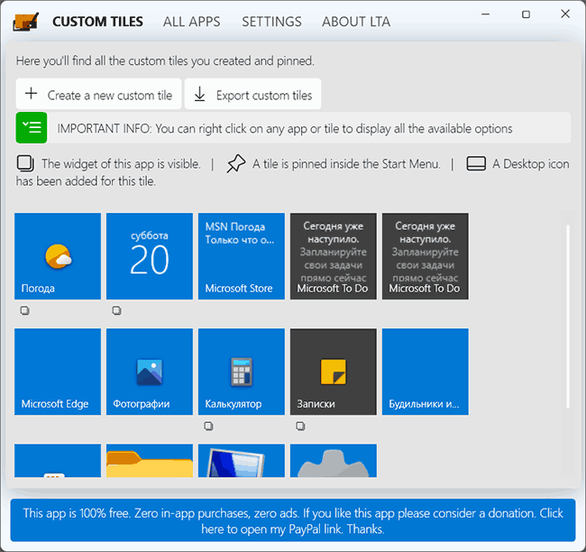Image resolution: width=586 pixels, height=552 pixels.
Task: Click the Desktop icon legend symbol
Action: click(x=476, y=164)
